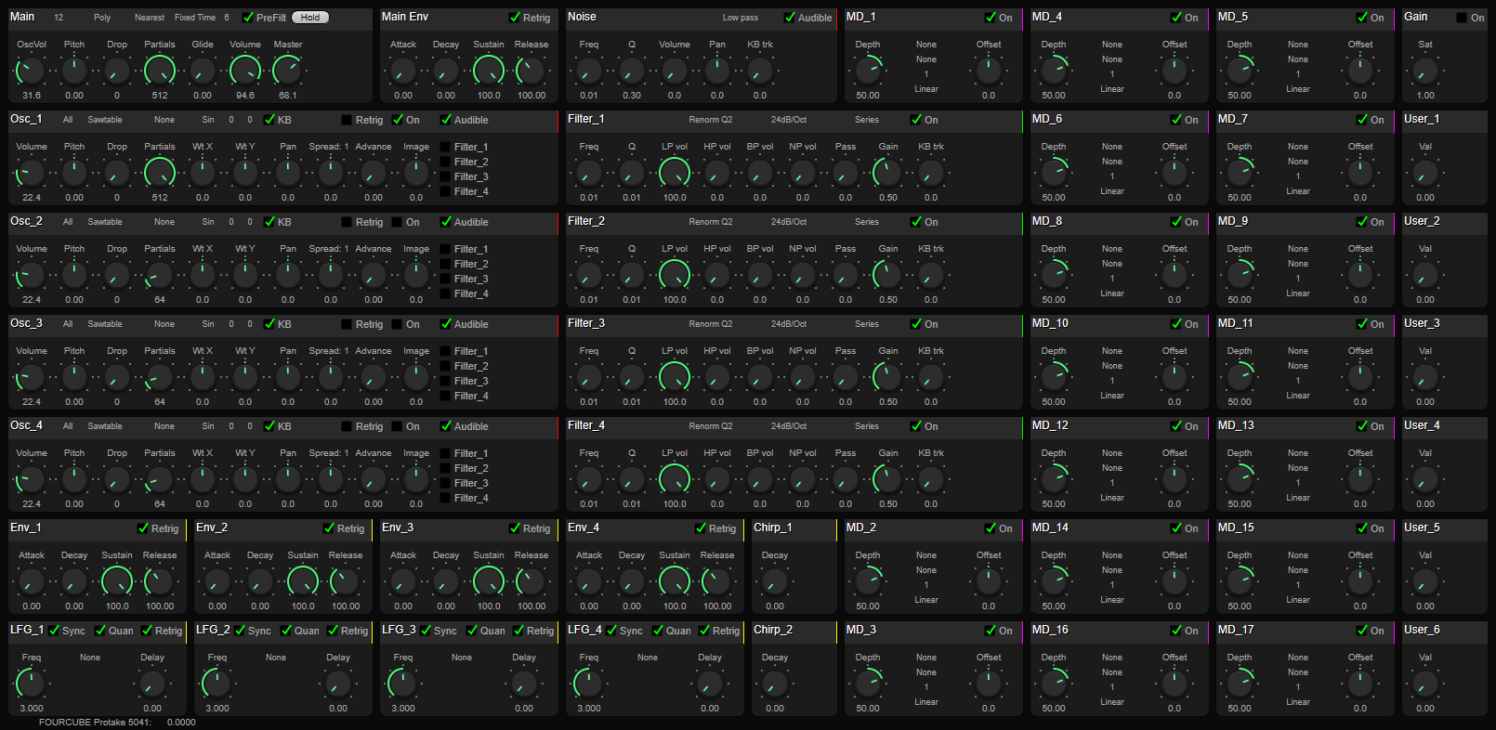Click the User_1 Val knob

point(1425,172)
